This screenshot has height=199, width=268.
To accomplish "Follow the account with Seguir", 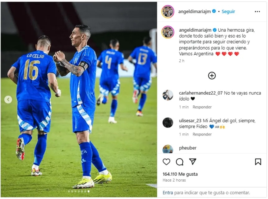I will tap(228, 12).
